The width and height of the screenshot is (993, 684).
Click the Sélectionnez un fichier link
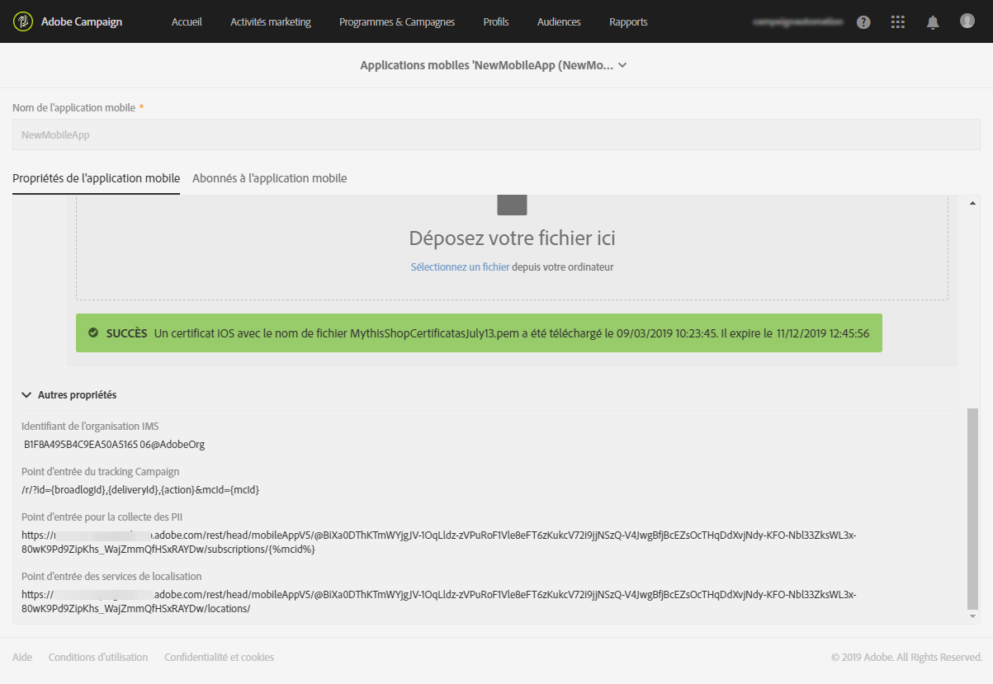(x=460, y=267)
